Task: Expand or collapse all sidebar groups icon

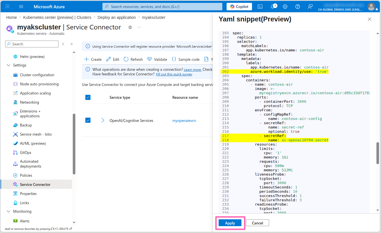Action: pos(63,44)
